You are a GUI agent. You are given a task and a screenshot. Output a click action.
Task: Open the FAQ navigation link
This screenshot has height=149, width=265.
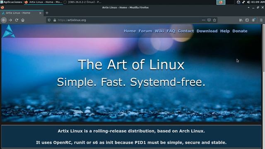point(171,31)
